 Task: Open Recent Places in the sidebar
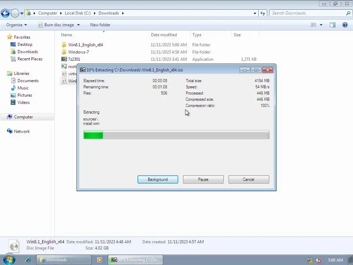coord(30,59)
